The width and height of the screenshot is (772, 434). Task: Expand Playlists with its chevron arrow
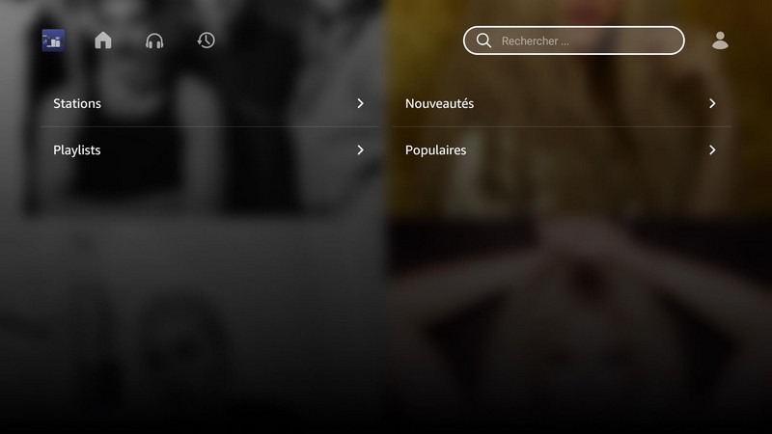coord(360,150)
